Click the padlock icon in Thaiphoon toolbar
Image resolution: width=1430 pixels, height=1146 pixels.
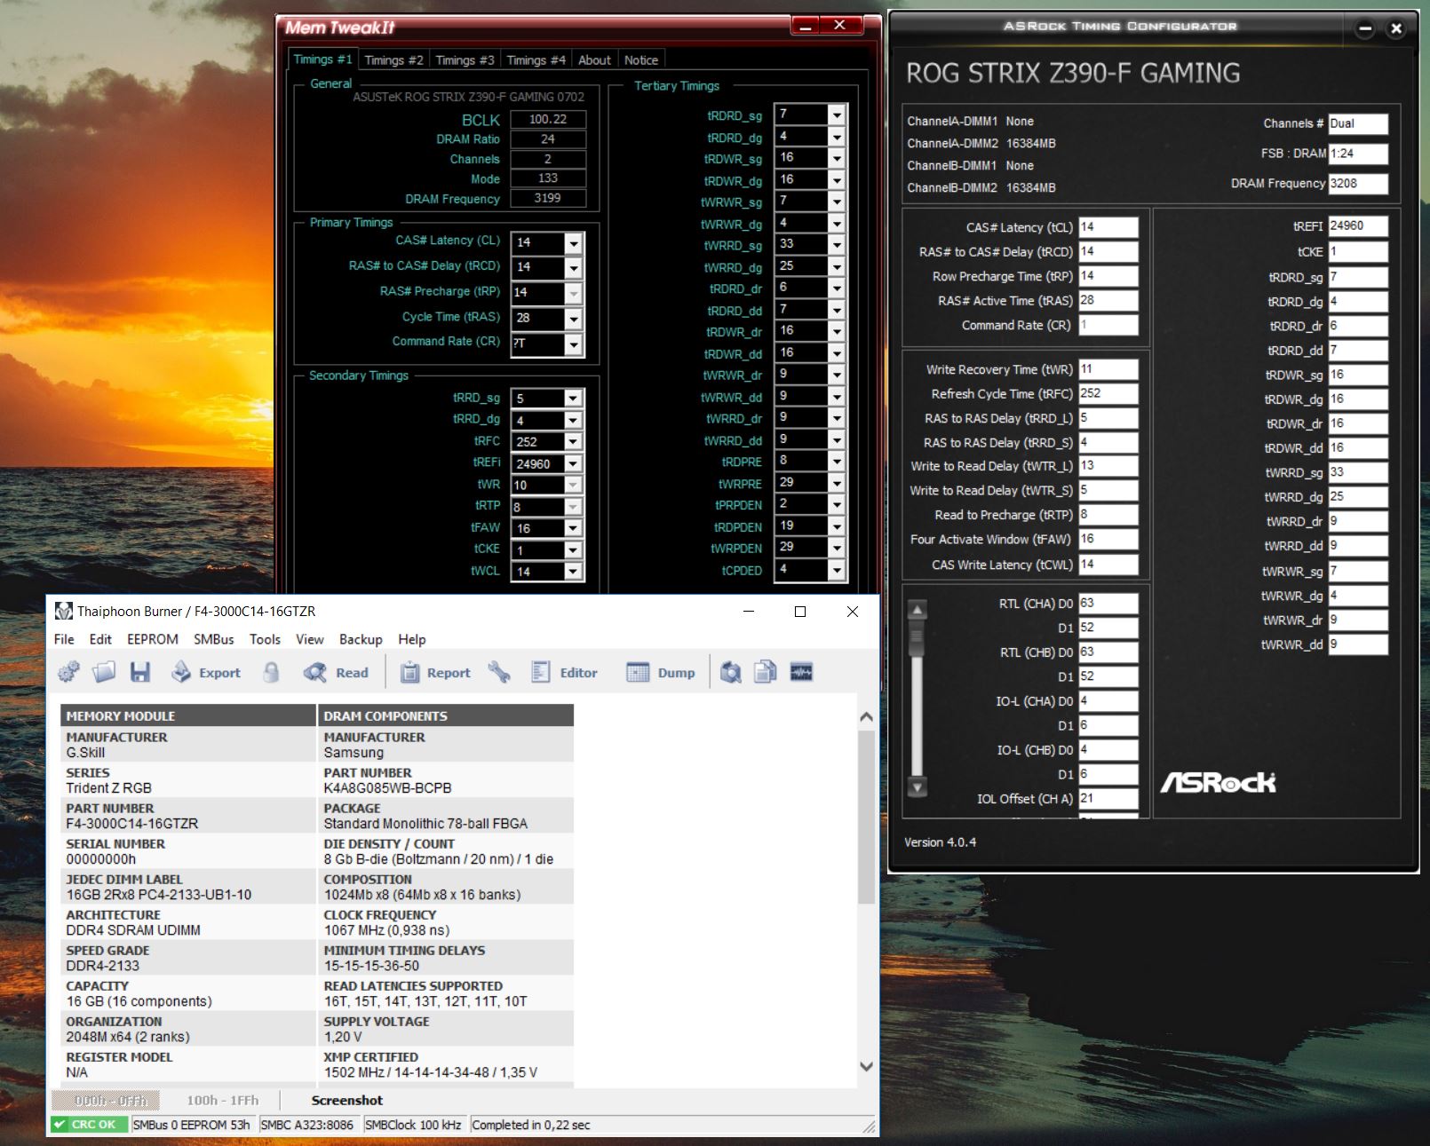point(272,673)
